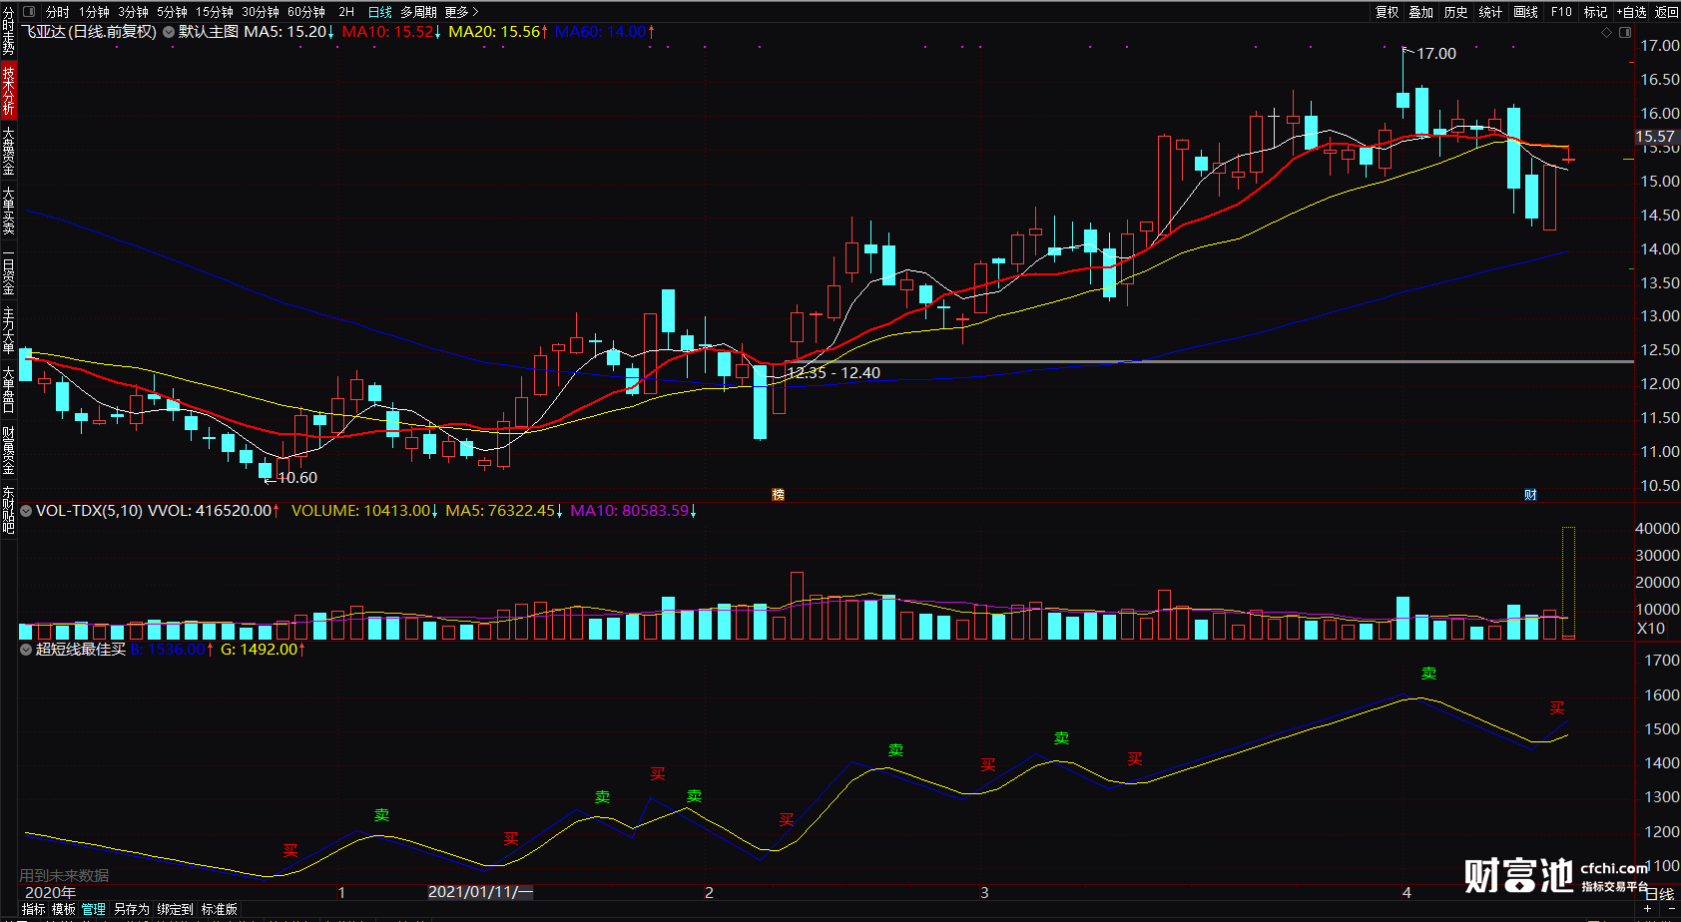Select the 日线 daily period
This screenshot has height=922, width=1681.
point(379,12)
